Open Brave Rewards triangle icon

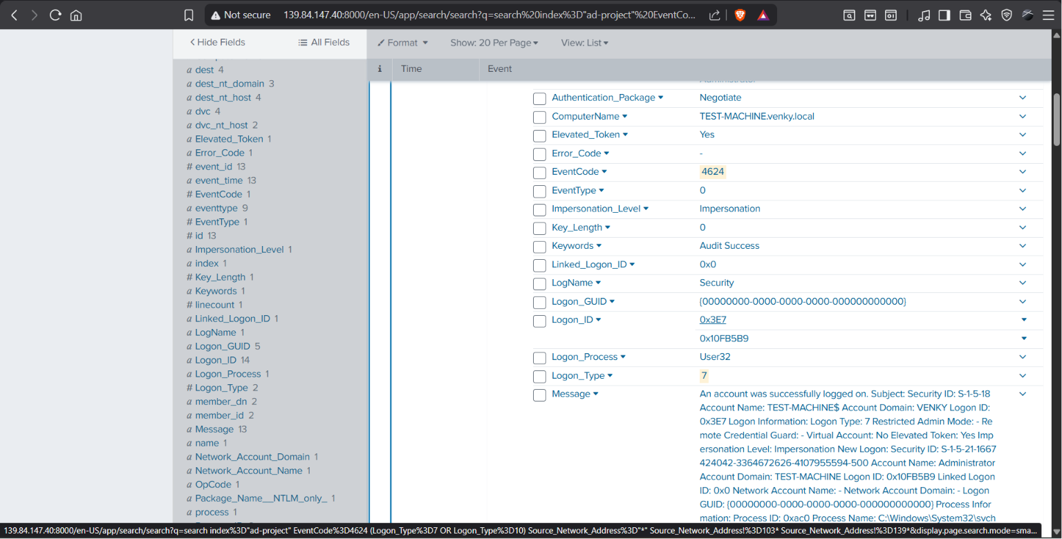(x=763, y=15)
